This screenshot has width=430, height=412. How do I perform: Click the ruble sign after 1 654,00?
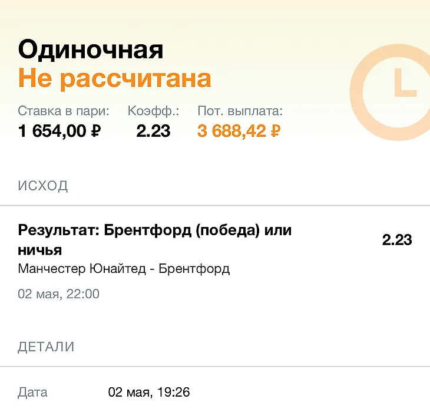pos(96,131)
